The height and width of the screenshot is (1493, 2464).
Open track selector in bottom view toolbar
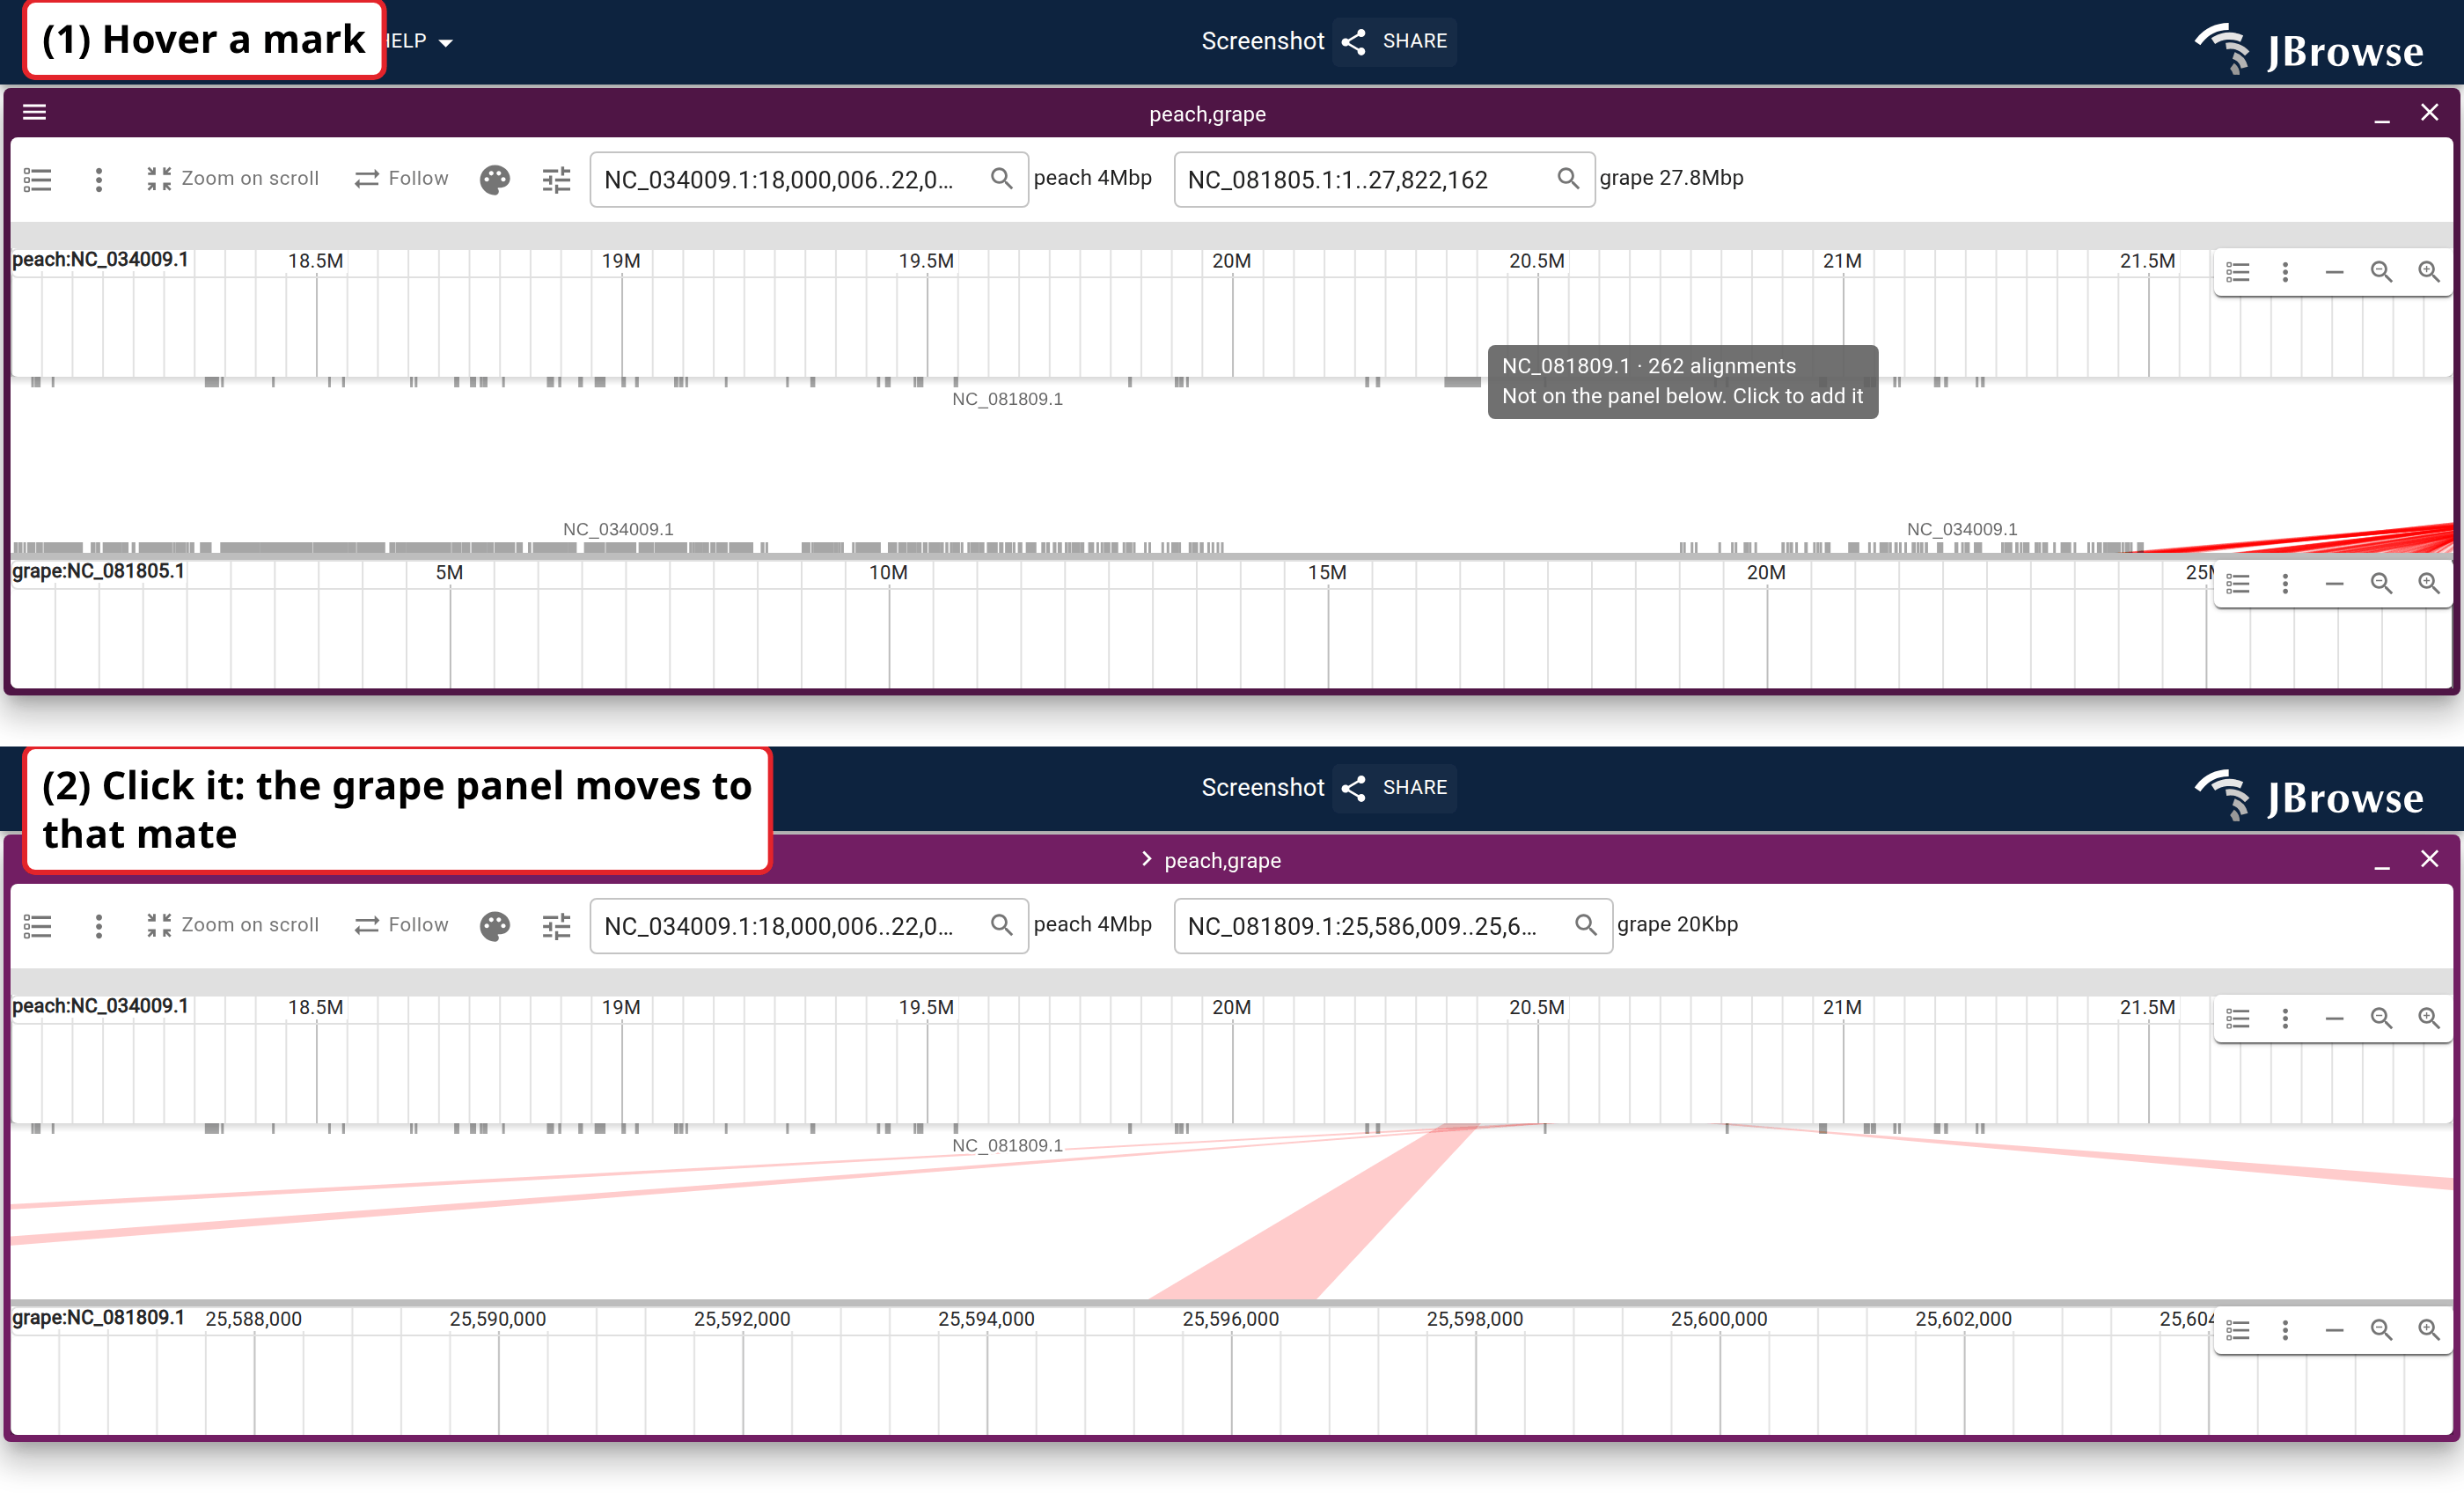pos(37,927)
